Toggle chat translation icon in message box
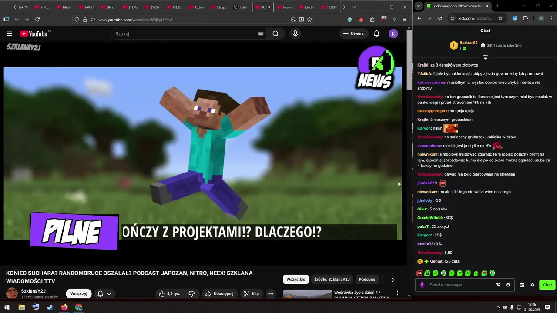This screenshot has height=313, width=557. (x=498, y=285)
